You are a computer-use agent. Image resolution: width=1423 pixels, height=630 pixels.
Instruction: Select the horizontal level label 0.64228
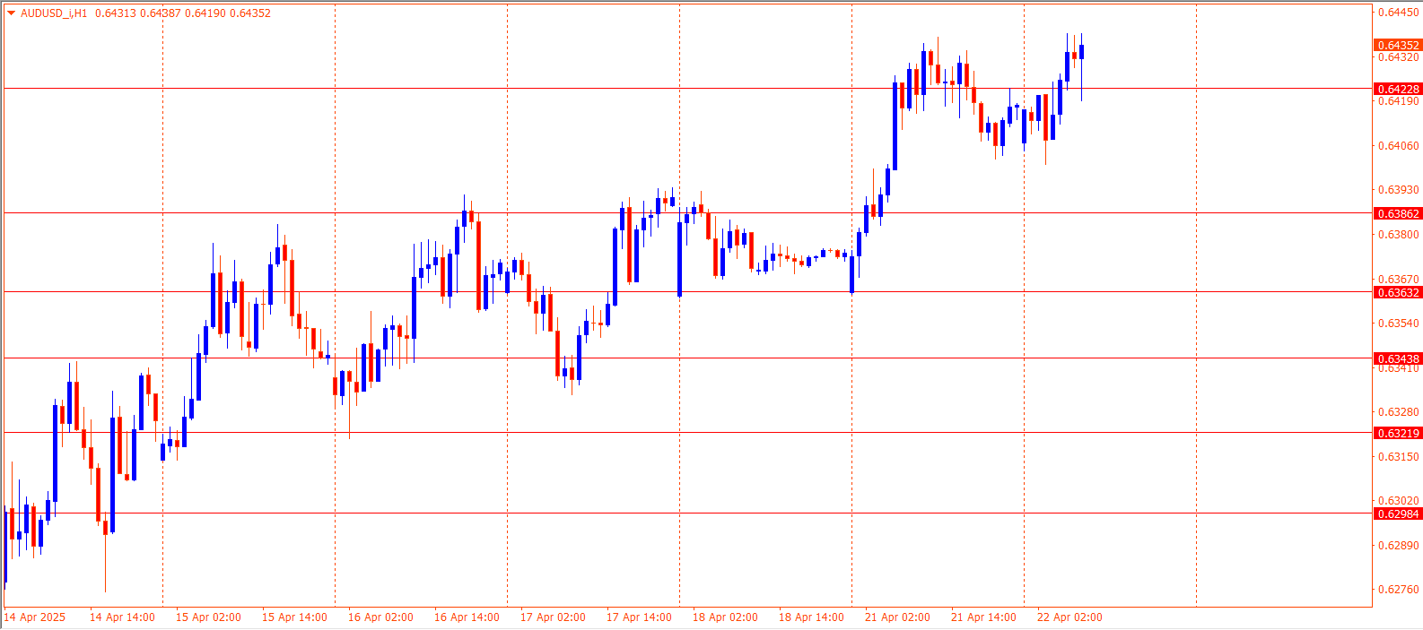1398,89
